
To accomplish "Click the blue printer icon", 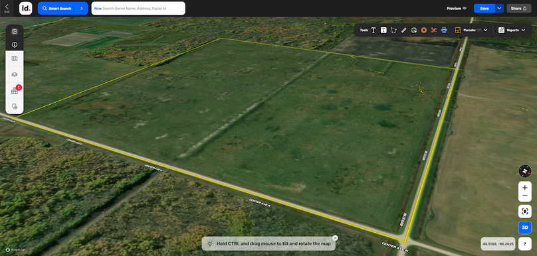I will tap(444, 30).
